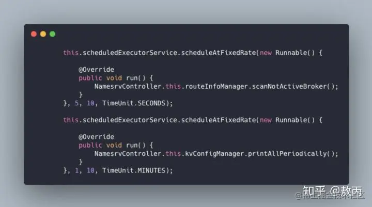Click the second 'new Runnable()' expression
372x207 pixels.
(x=287, y=120)
